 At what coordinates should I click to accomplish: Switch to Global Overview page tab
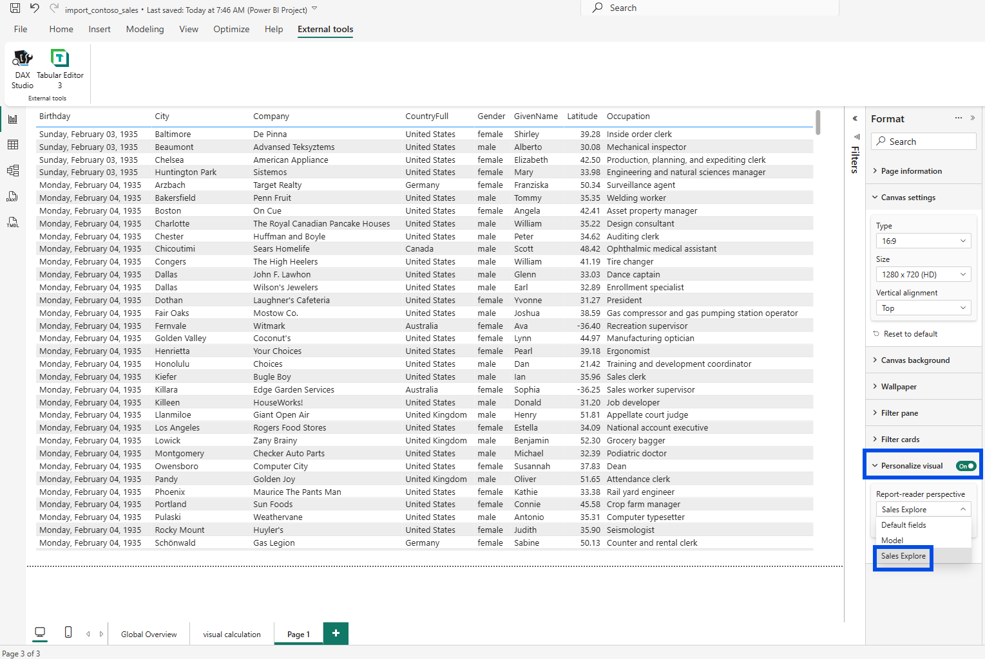tap(149, 634)
